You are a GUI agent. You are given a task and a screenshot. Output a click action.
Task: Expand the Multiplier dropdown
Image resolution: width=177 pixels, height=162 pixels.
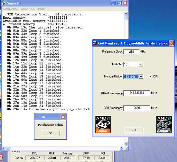(141, 64)
